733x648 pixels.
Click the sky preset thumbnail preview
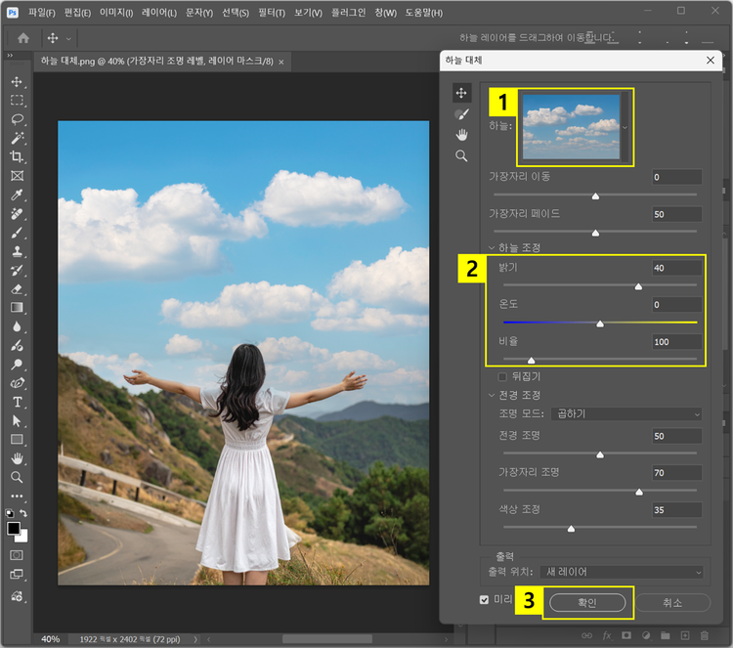tap(571, 126)
